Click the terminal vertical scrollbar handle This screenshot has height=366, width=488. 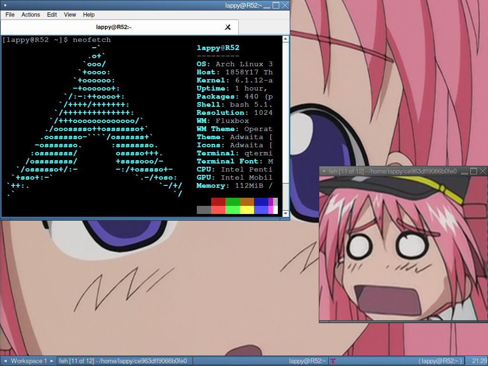285,112
